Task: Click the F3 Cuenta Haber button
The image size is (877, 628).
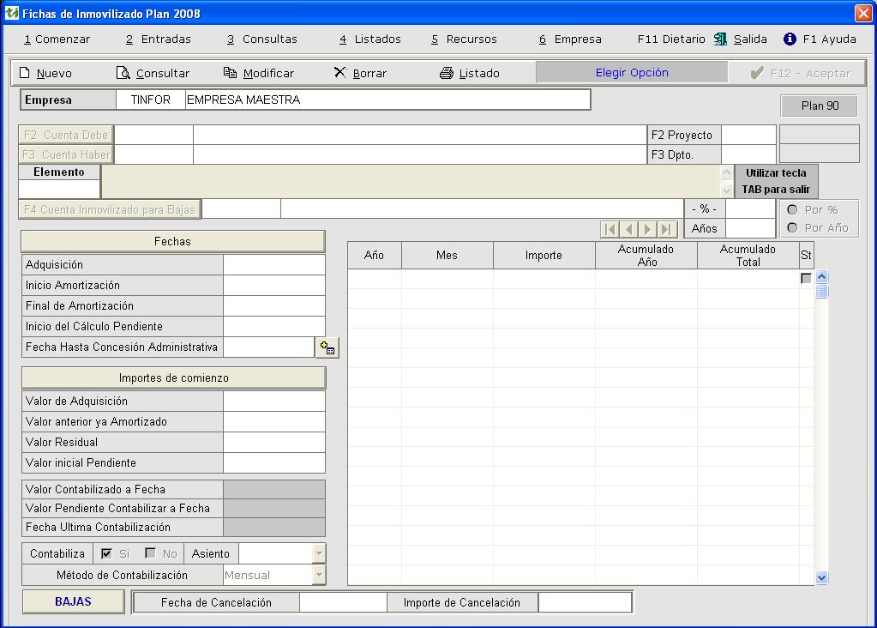Action: pos(66,154)
